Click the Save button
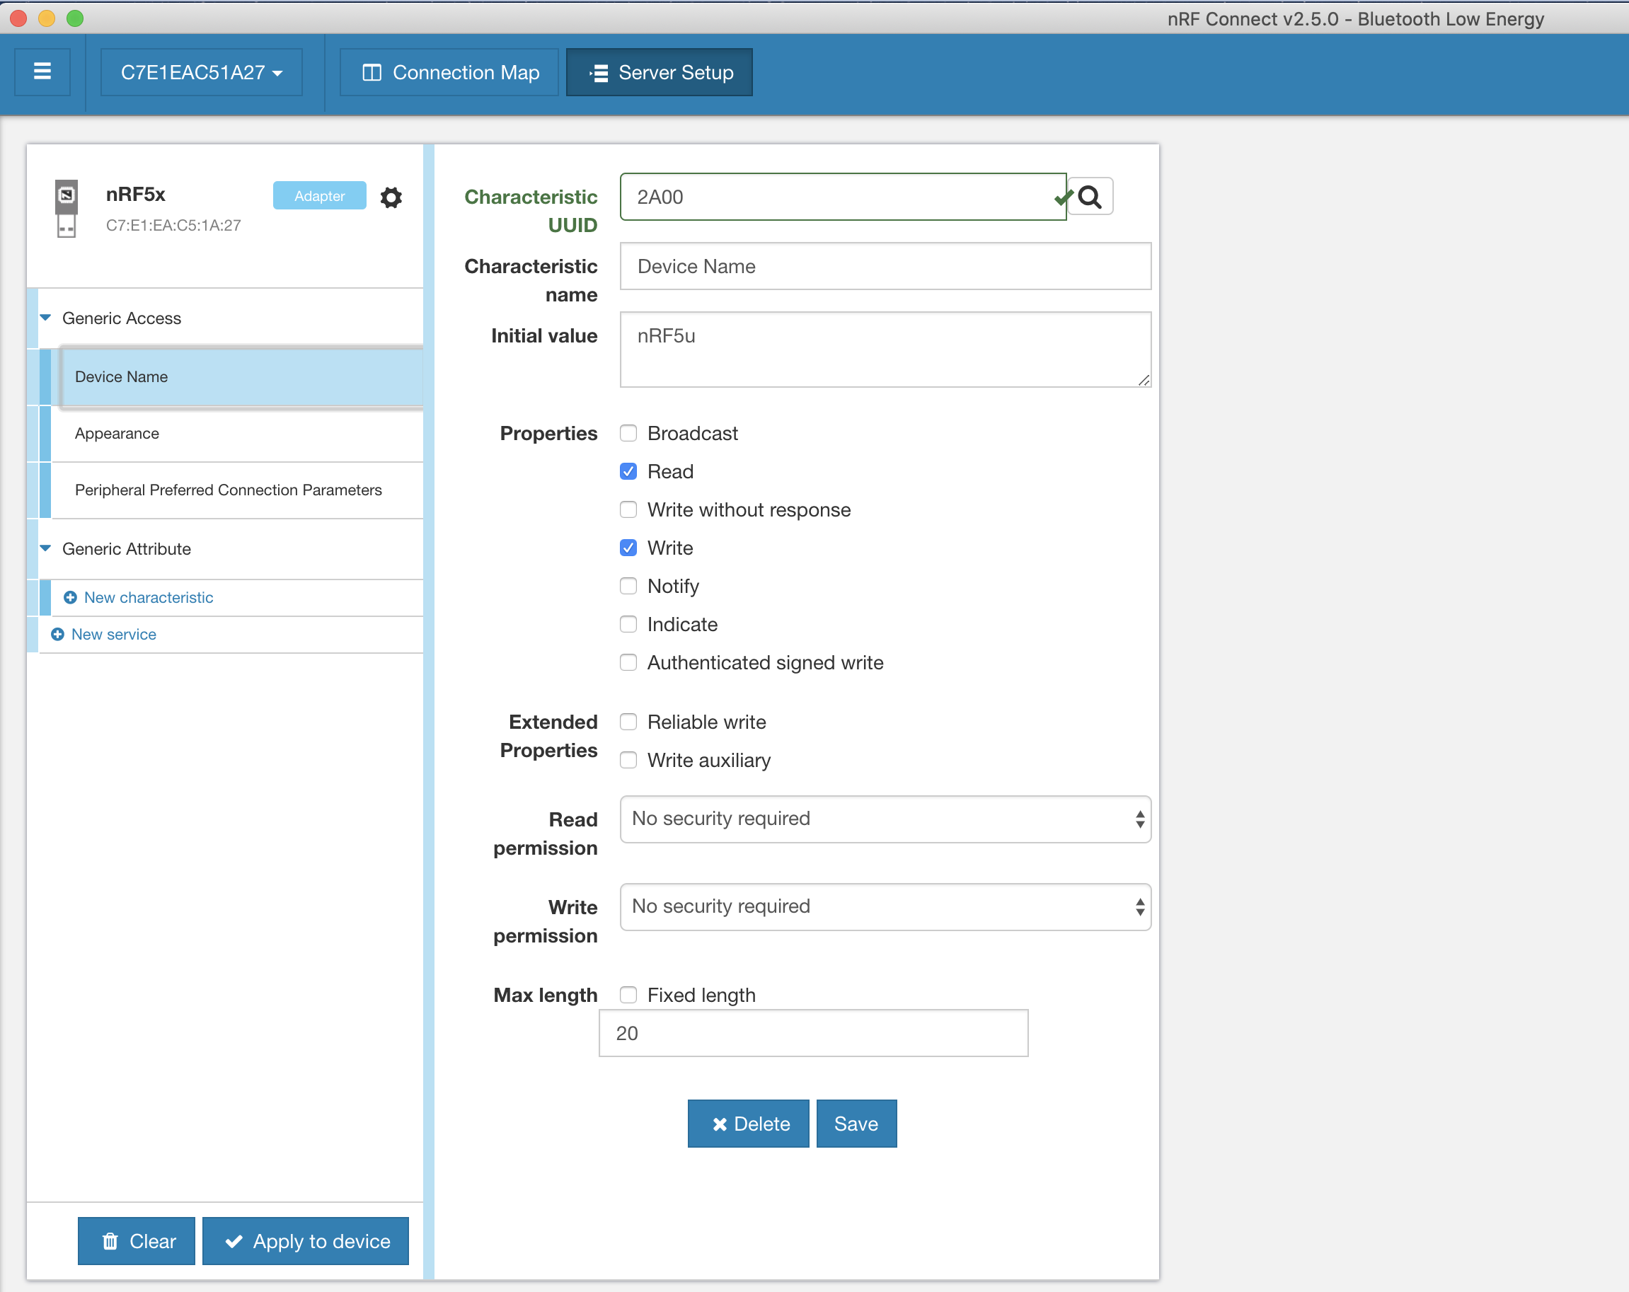Image resolution: width=1629 pixels, height=1292 pixels. [856, 1124]
